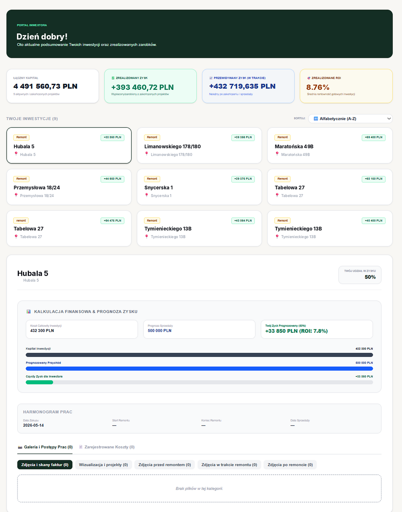Click the pin in the Tymienieckiego 13B card showing +40 400 PLN

pos(277,237)
